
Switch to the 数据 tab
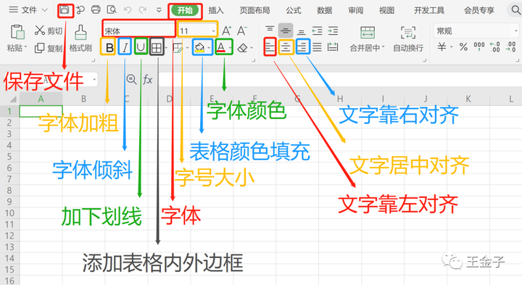pos(324,10)
